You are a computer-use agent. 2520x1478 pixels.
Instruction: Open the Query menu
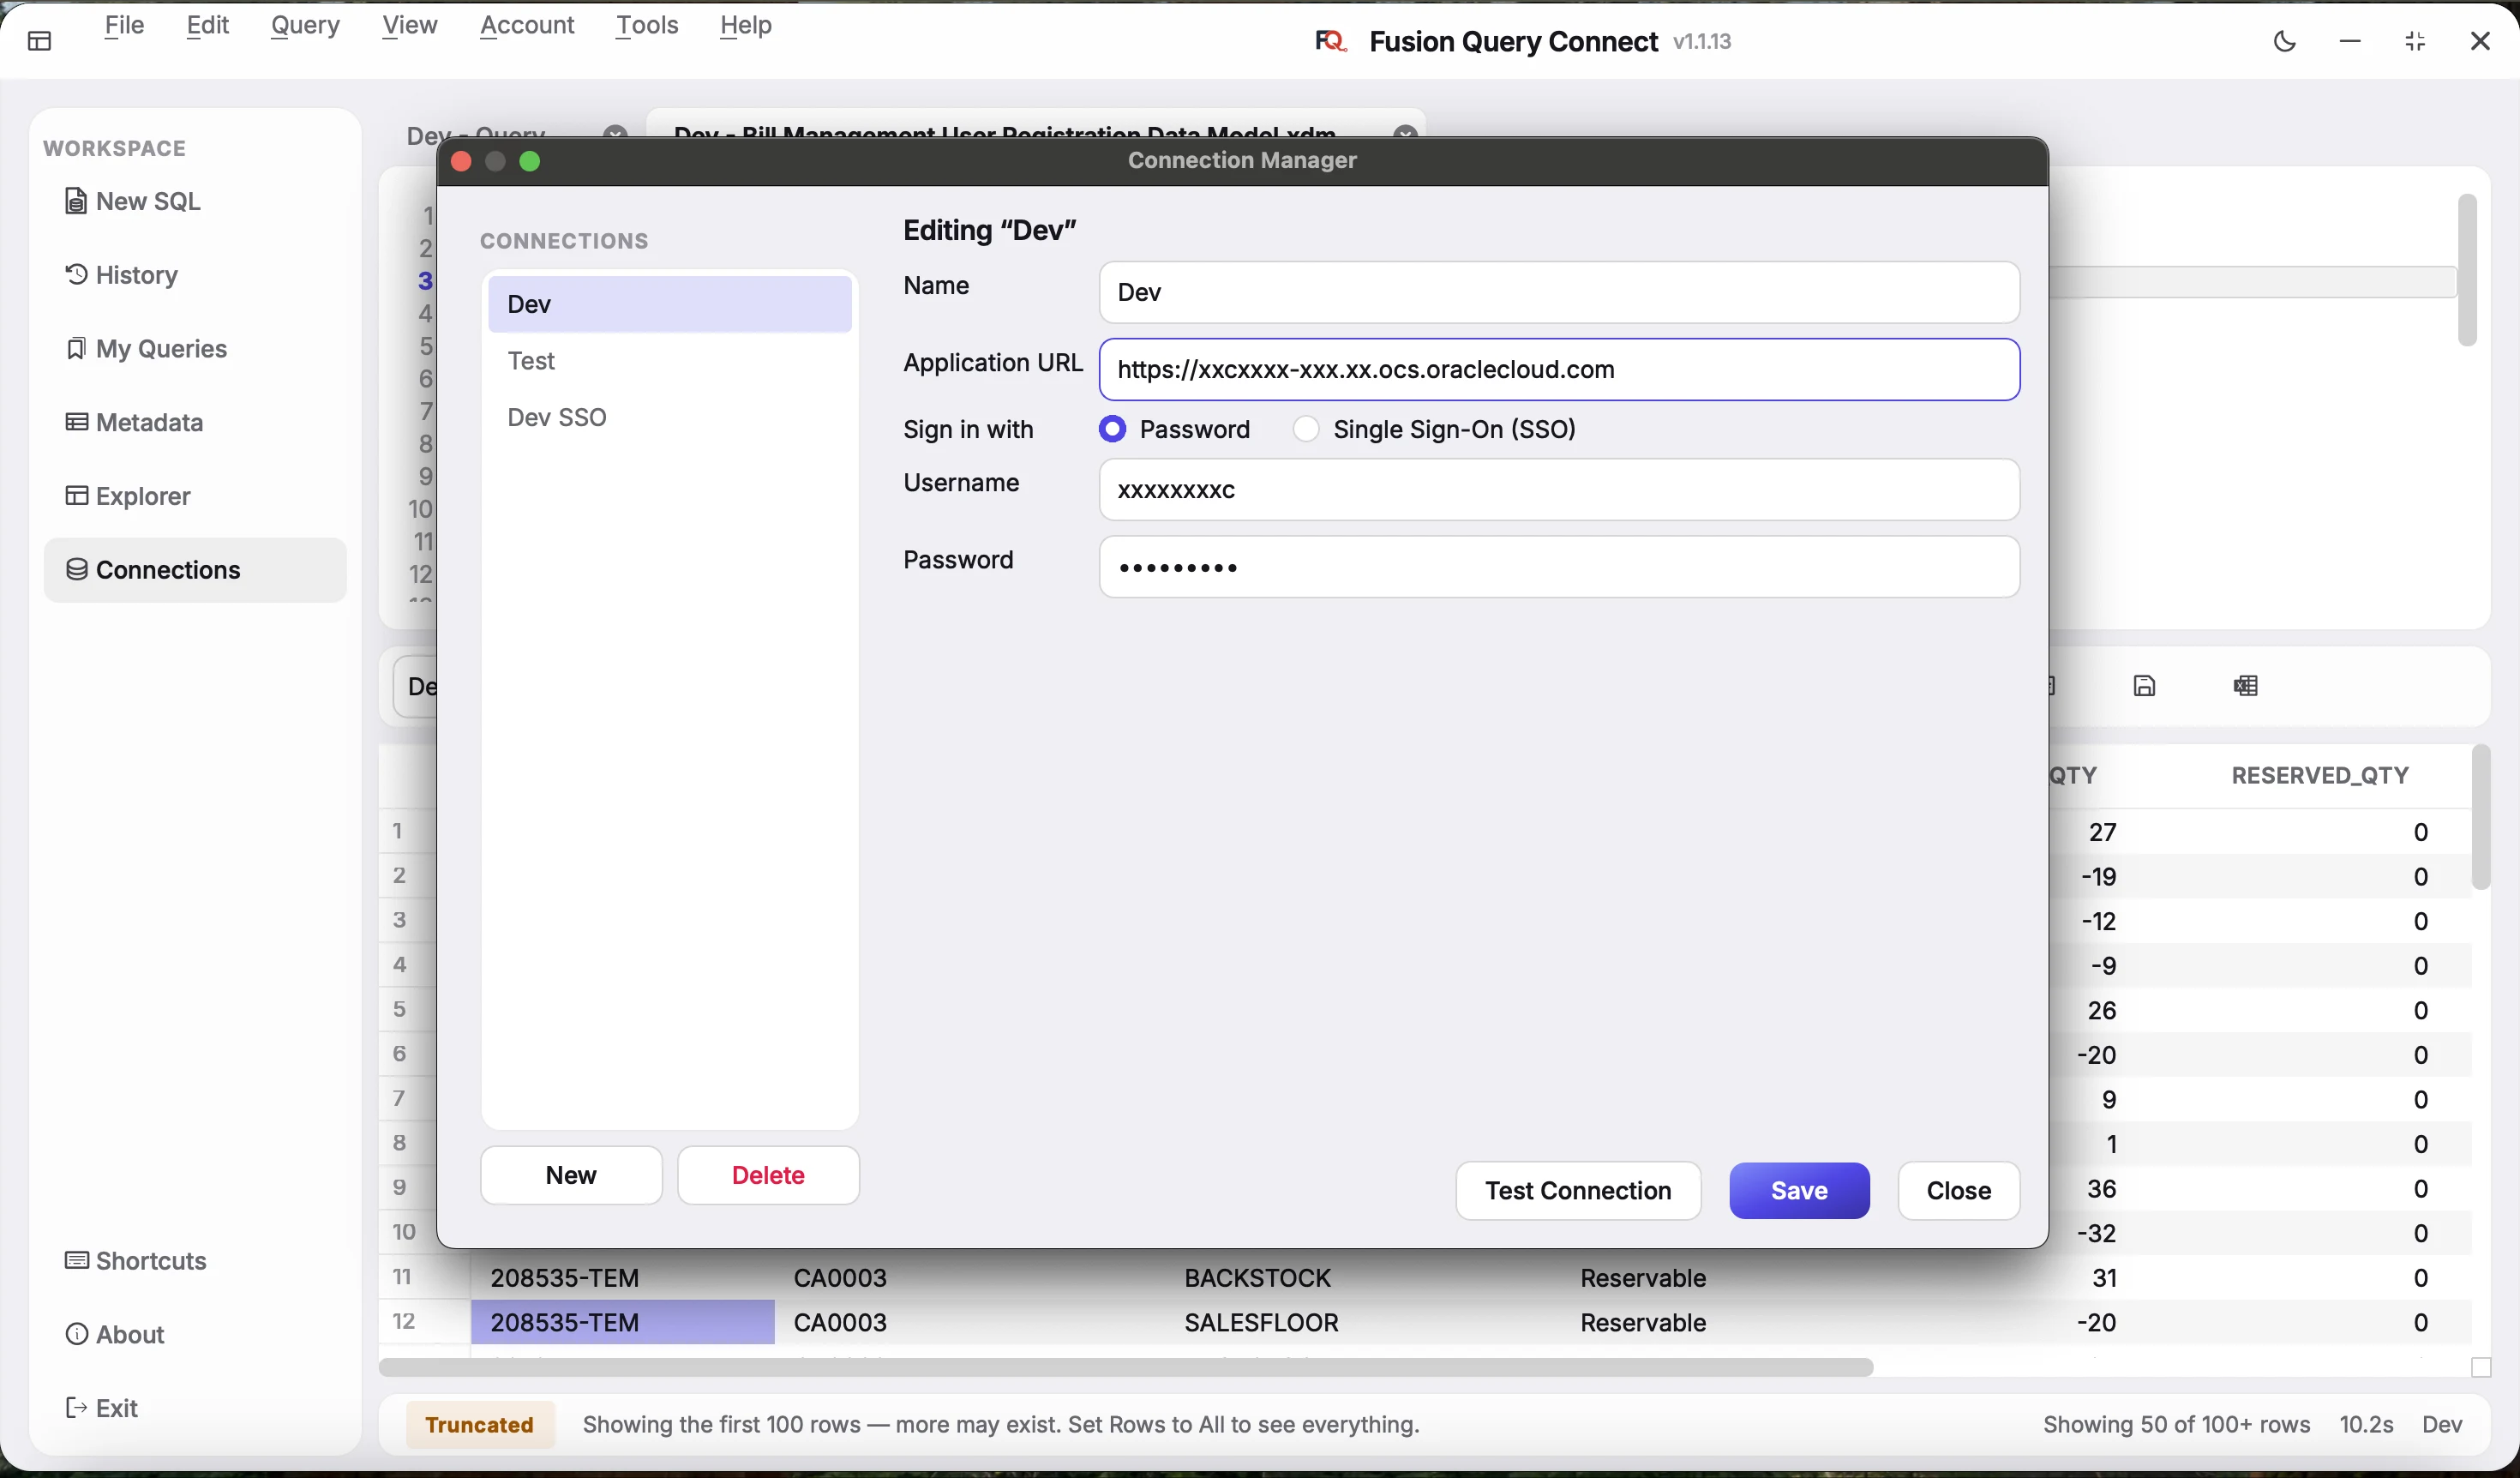pyautogui.click(x=306, y=26)
